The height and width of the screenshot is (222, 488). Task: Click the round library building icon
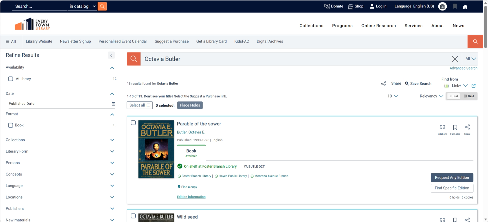443,6
